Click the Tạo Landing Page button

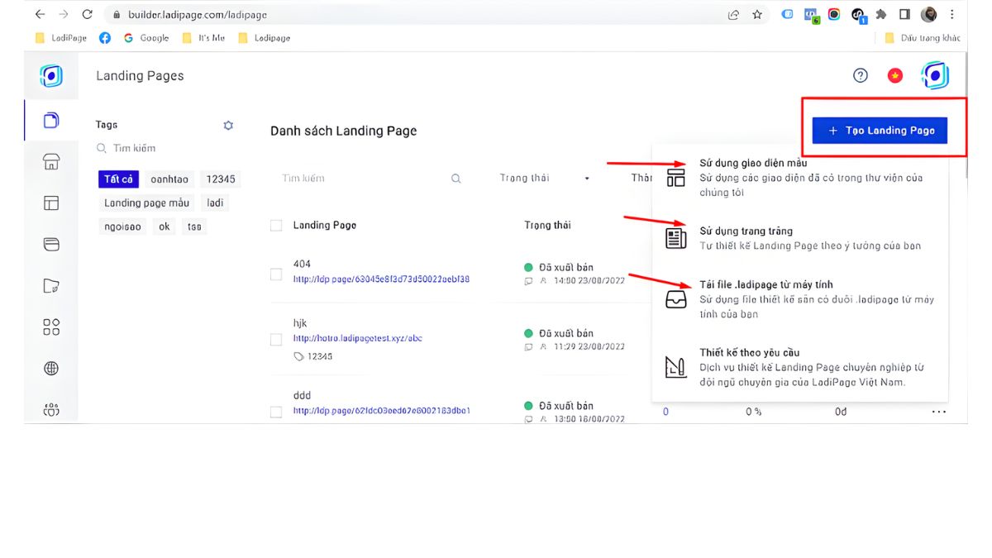coord(880,131)
